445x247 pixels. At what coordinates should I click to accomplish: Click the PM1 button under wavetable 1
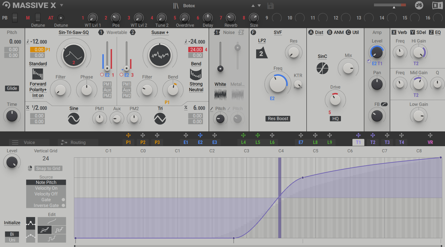pyautogui.click(x=107, y=84)
